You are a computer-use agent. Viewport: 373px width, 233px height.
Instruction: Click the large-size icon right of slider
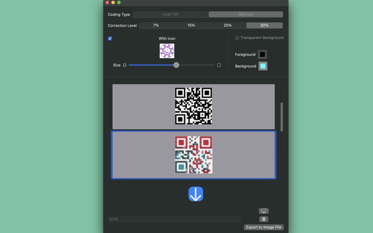(x=219, y=65)
